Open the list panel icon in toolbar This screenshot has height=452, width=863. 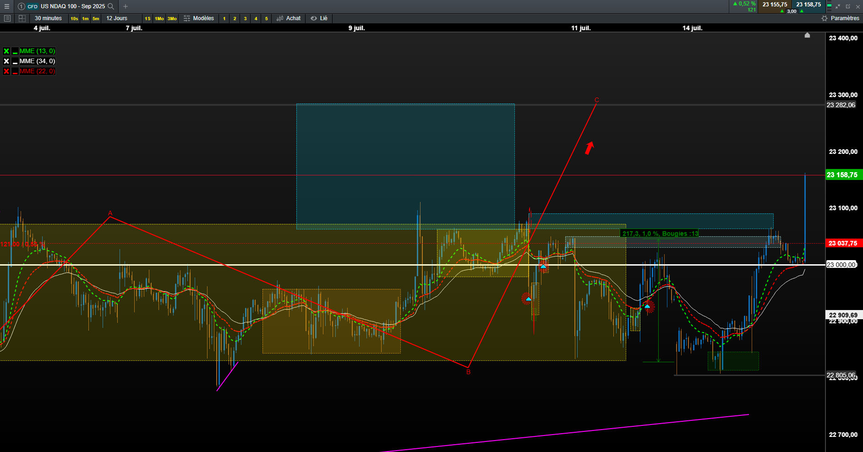click(7, 18)
